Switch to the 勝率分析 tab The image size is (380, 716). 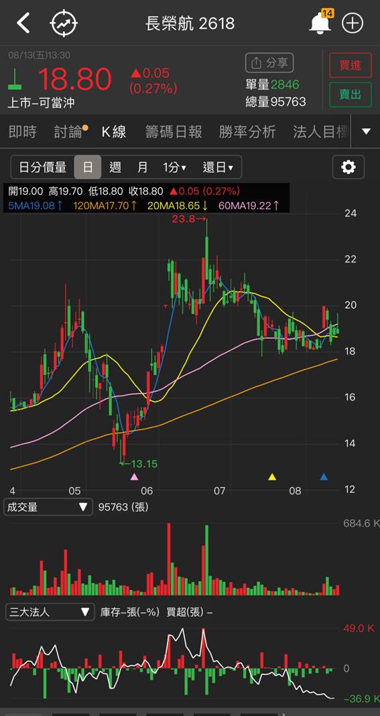click(247, 132)
